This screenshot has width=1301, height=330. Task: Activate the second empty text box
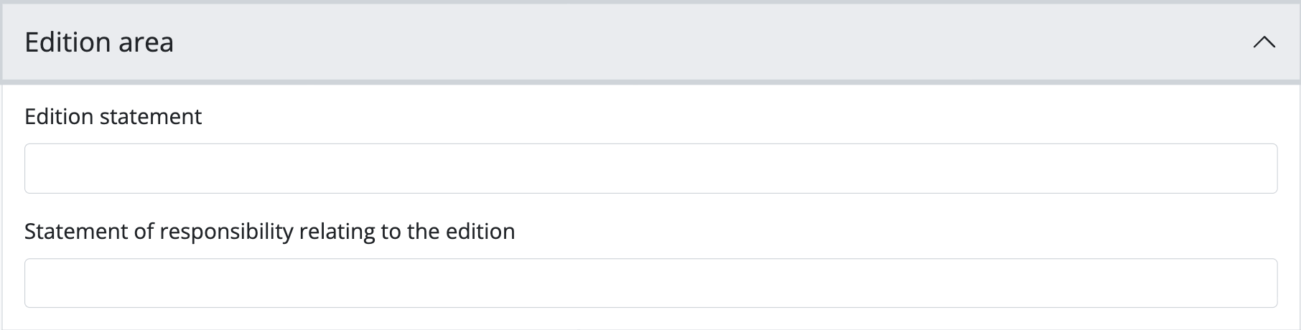650,283
